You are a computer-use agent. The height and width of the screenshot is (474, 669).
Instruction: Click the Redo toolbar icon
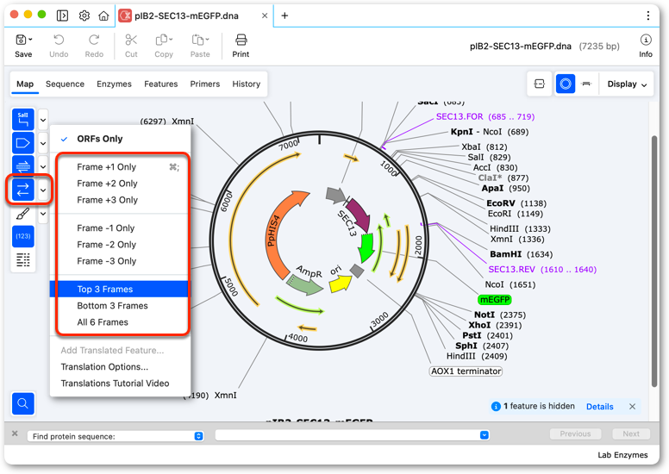[x=94, y=46]
